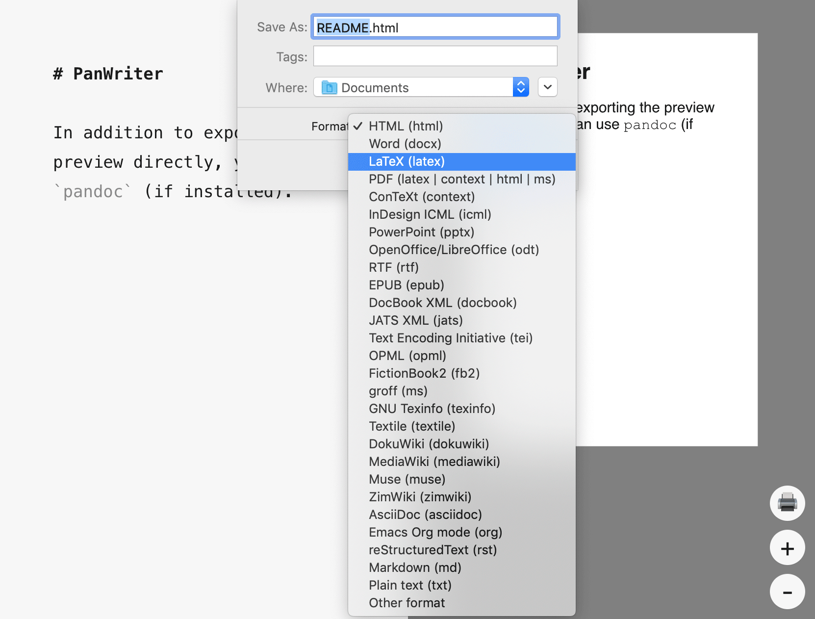
Task: Choose LaTeX (latex) format
Action: pos(462,161)
